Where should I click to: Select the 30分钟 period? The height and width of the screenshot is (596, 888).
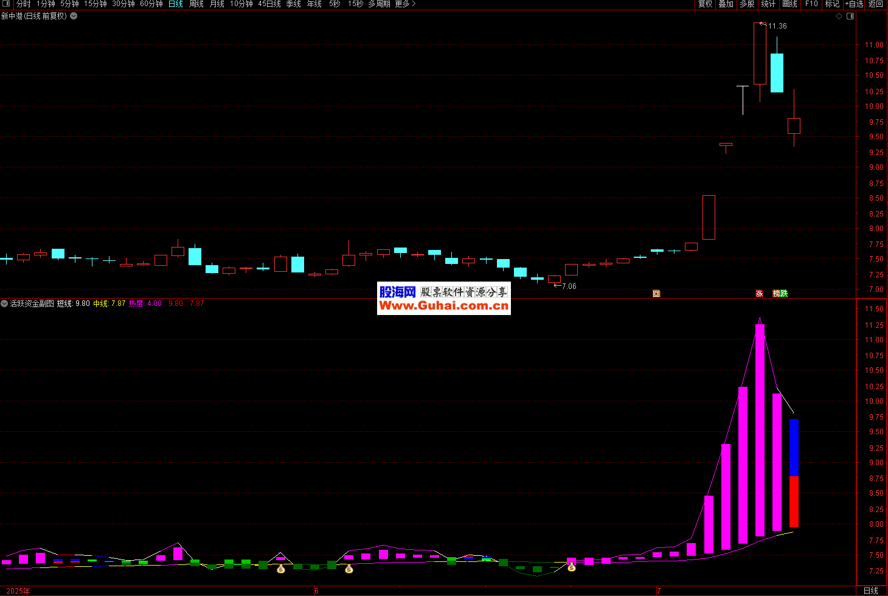[123, 4]
